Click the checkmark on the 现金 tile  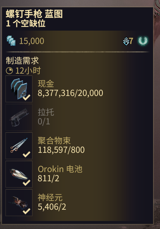coord(27,97)
